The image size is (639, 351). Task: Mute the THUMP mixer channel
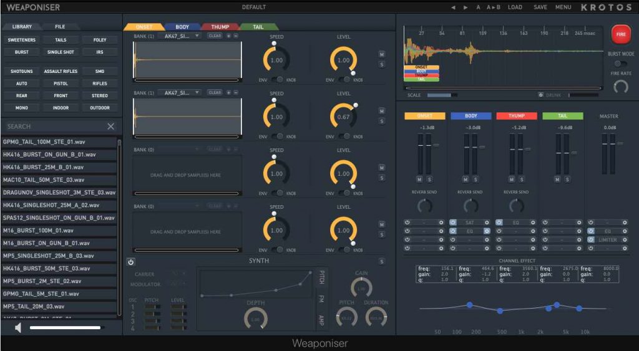pyautogui.click(x=512, y=180)
